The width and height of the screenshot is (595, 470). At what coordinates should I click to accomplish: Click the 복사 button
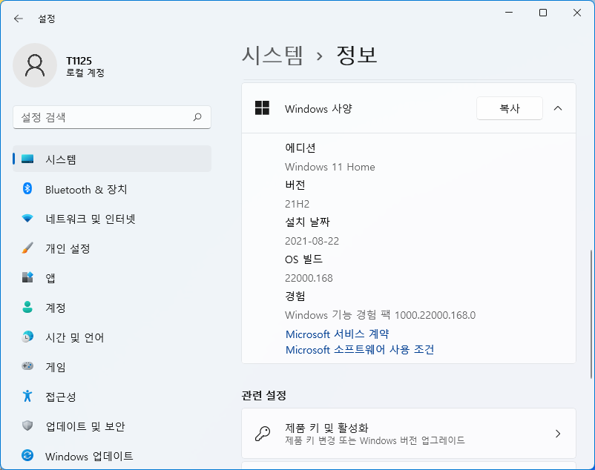coord(509,108)
